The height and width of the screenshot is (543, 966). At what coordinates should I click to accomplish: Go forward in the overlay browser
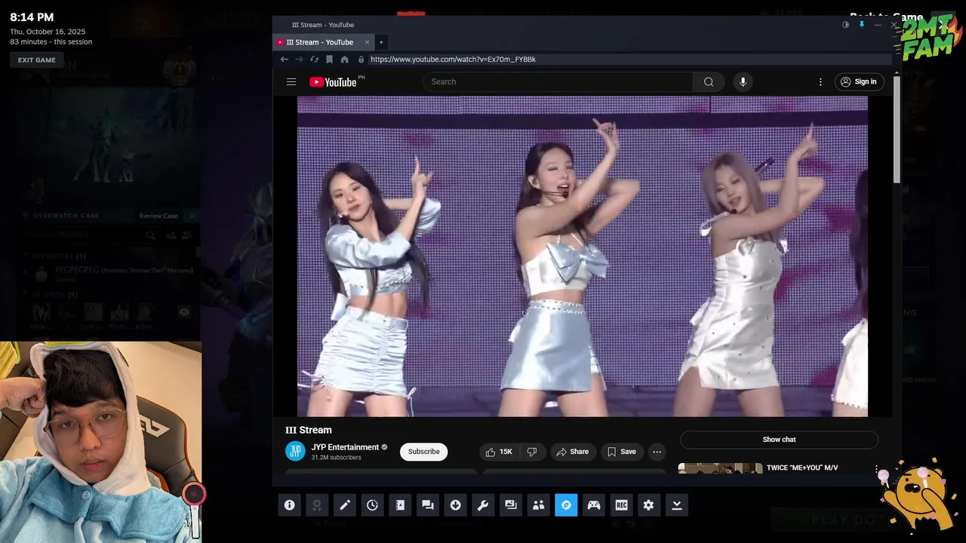299,60
